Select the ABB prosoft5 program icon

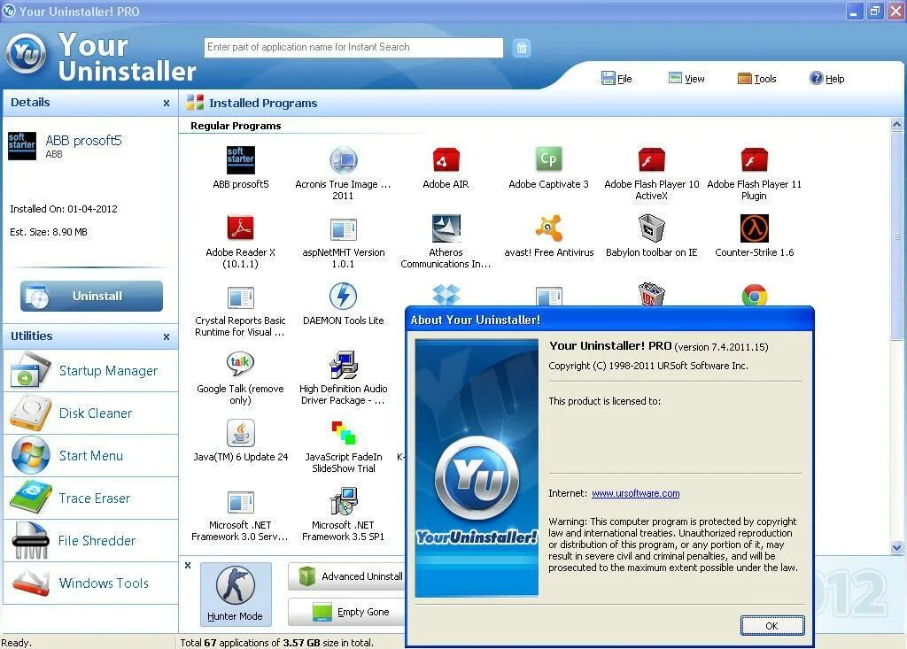click(x=241, y=160)
